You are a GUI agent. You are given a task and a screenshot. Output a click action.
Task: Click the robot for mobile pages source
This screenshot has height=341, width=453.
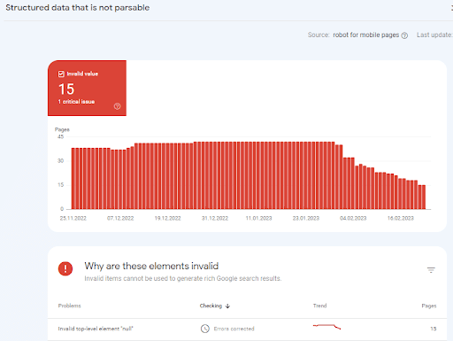tap(366, 35)
